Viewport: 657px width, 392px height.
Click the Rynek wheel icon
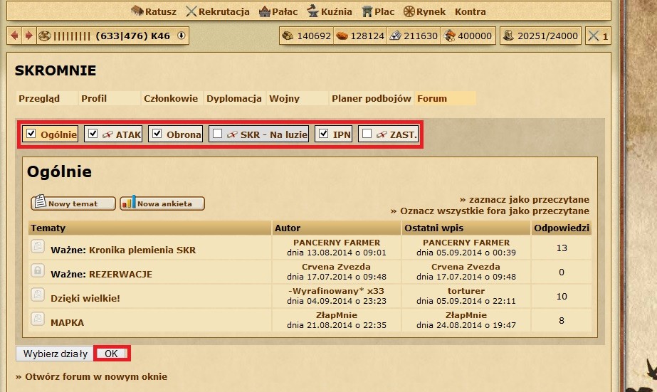pyautogui.click(x=409, y=11)
